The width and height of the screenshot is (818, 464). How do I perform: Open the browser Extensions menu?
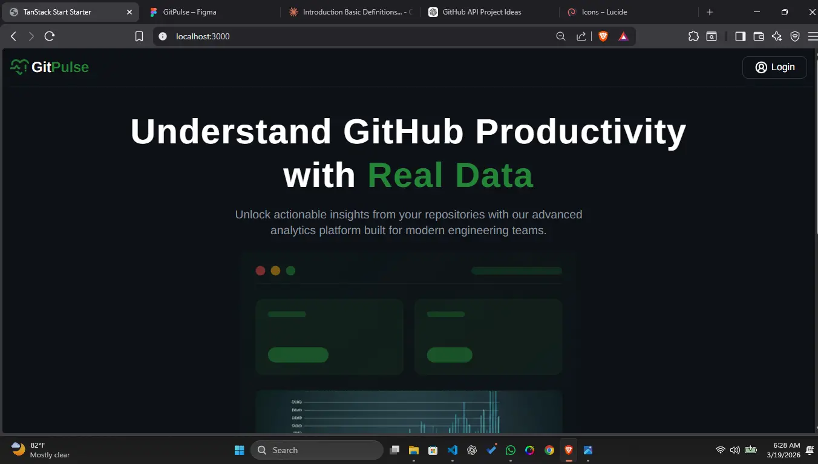click(x=693, y=36)
